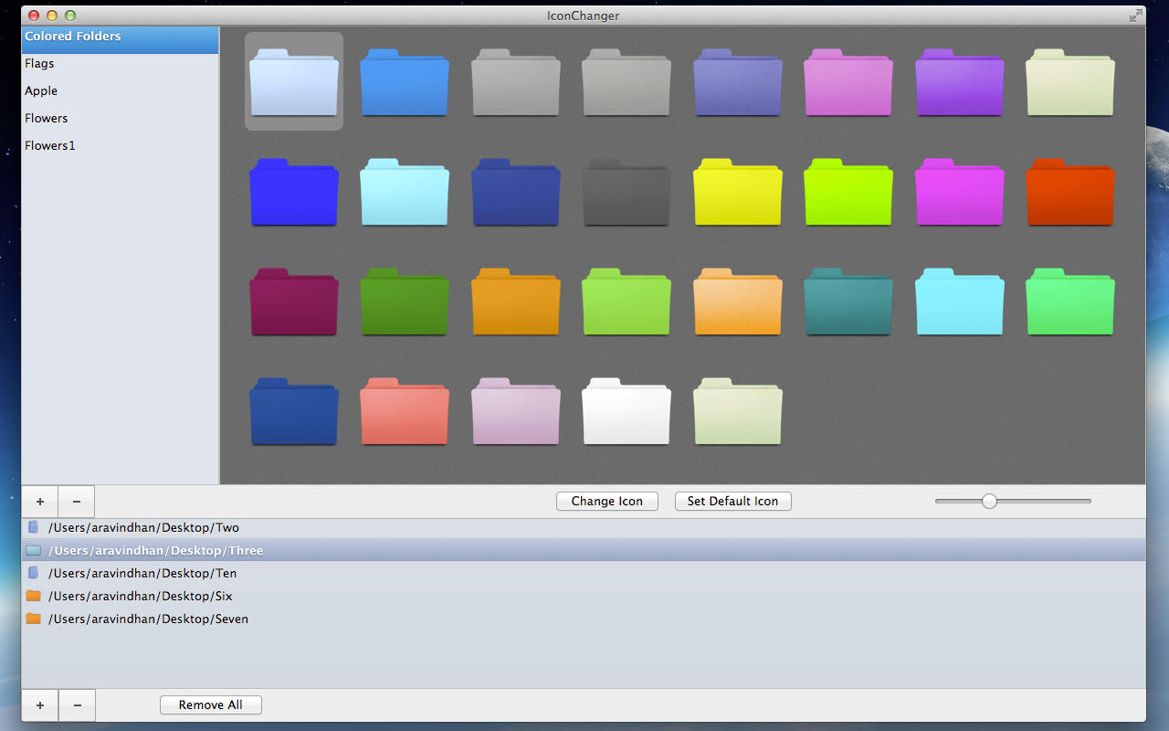Click Set Default Icon
The width and height of the screenshot is (1169, 731).
tap(732, 501)
